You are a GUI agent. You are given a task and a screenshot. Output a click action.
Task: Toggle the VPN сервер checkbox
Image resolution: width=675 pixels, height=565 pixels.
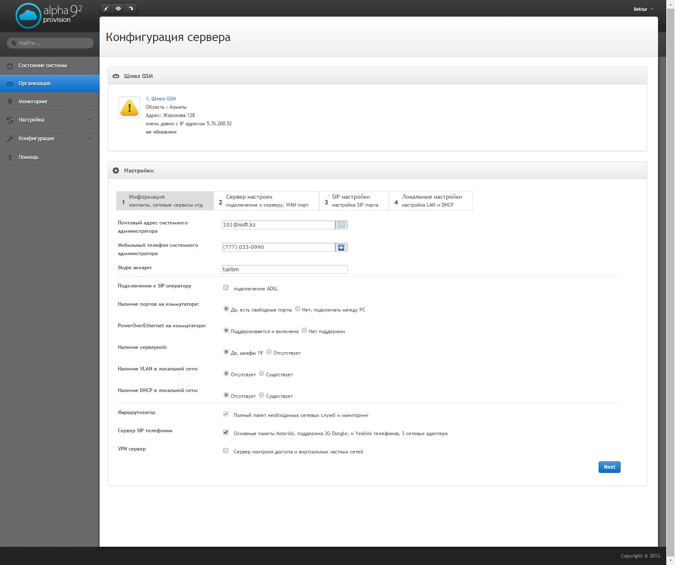point(226,451)
